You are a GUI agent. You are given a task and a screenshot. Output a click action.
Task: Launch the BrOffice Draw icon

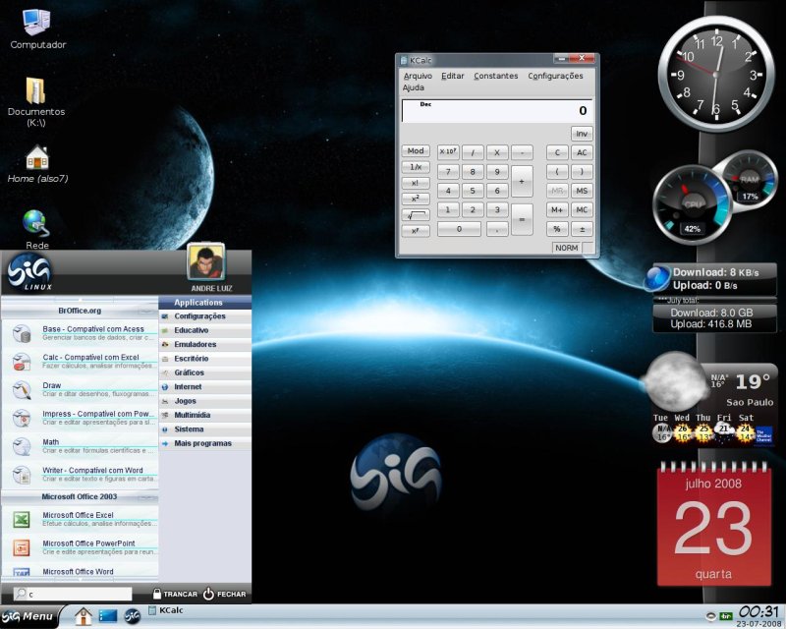pos(22,390)
